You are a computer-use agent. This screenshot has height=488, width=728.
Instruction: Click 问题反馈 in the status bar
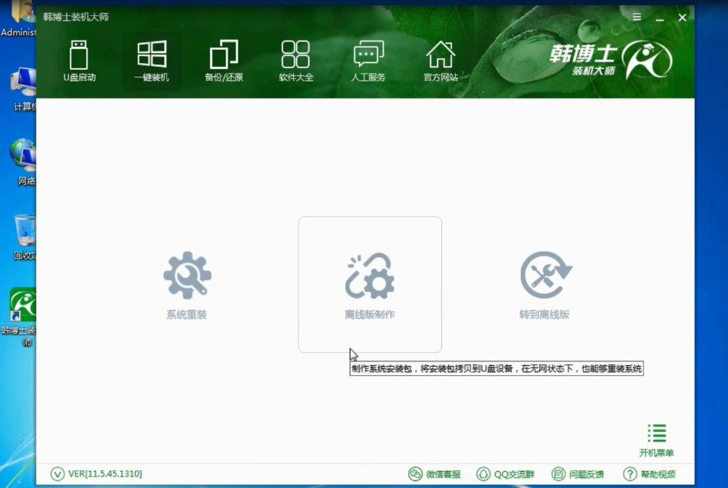click(578, 474)
